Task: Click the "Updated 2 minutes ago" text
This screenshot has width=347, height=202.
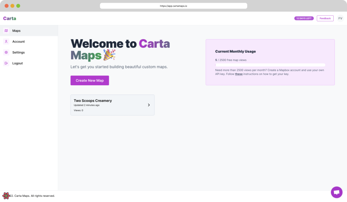Action: coord(86,105)
